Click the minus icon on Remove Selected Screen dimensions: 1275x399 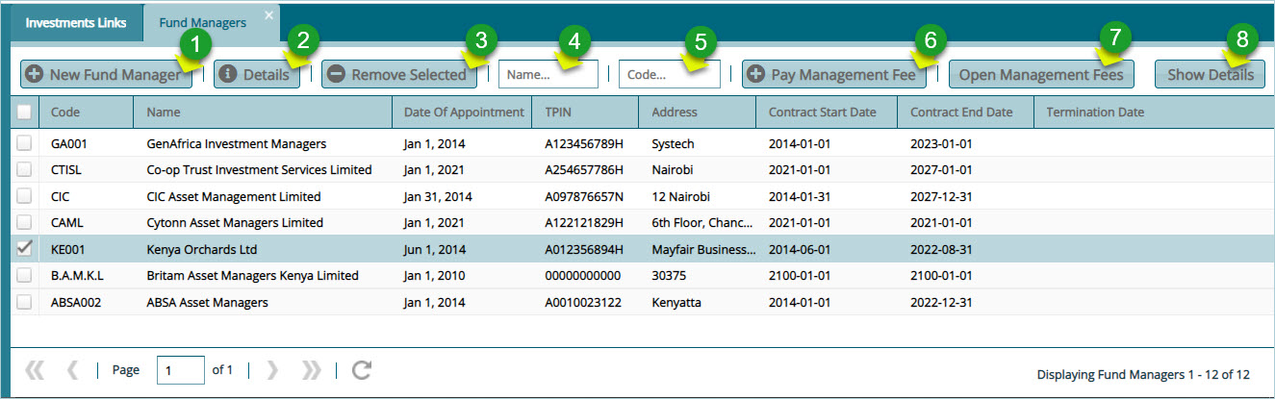(336, 74)
